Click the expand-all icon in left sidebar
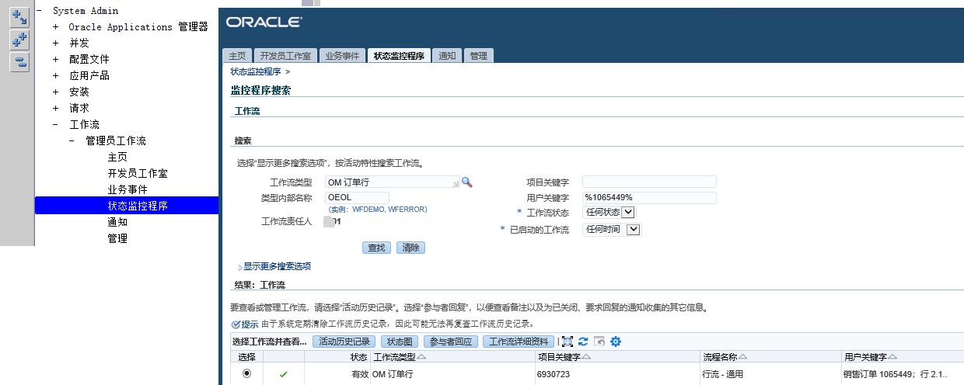The height and width of the screenshot is (385, 964). pyautogui.click(x=19, y=40)
